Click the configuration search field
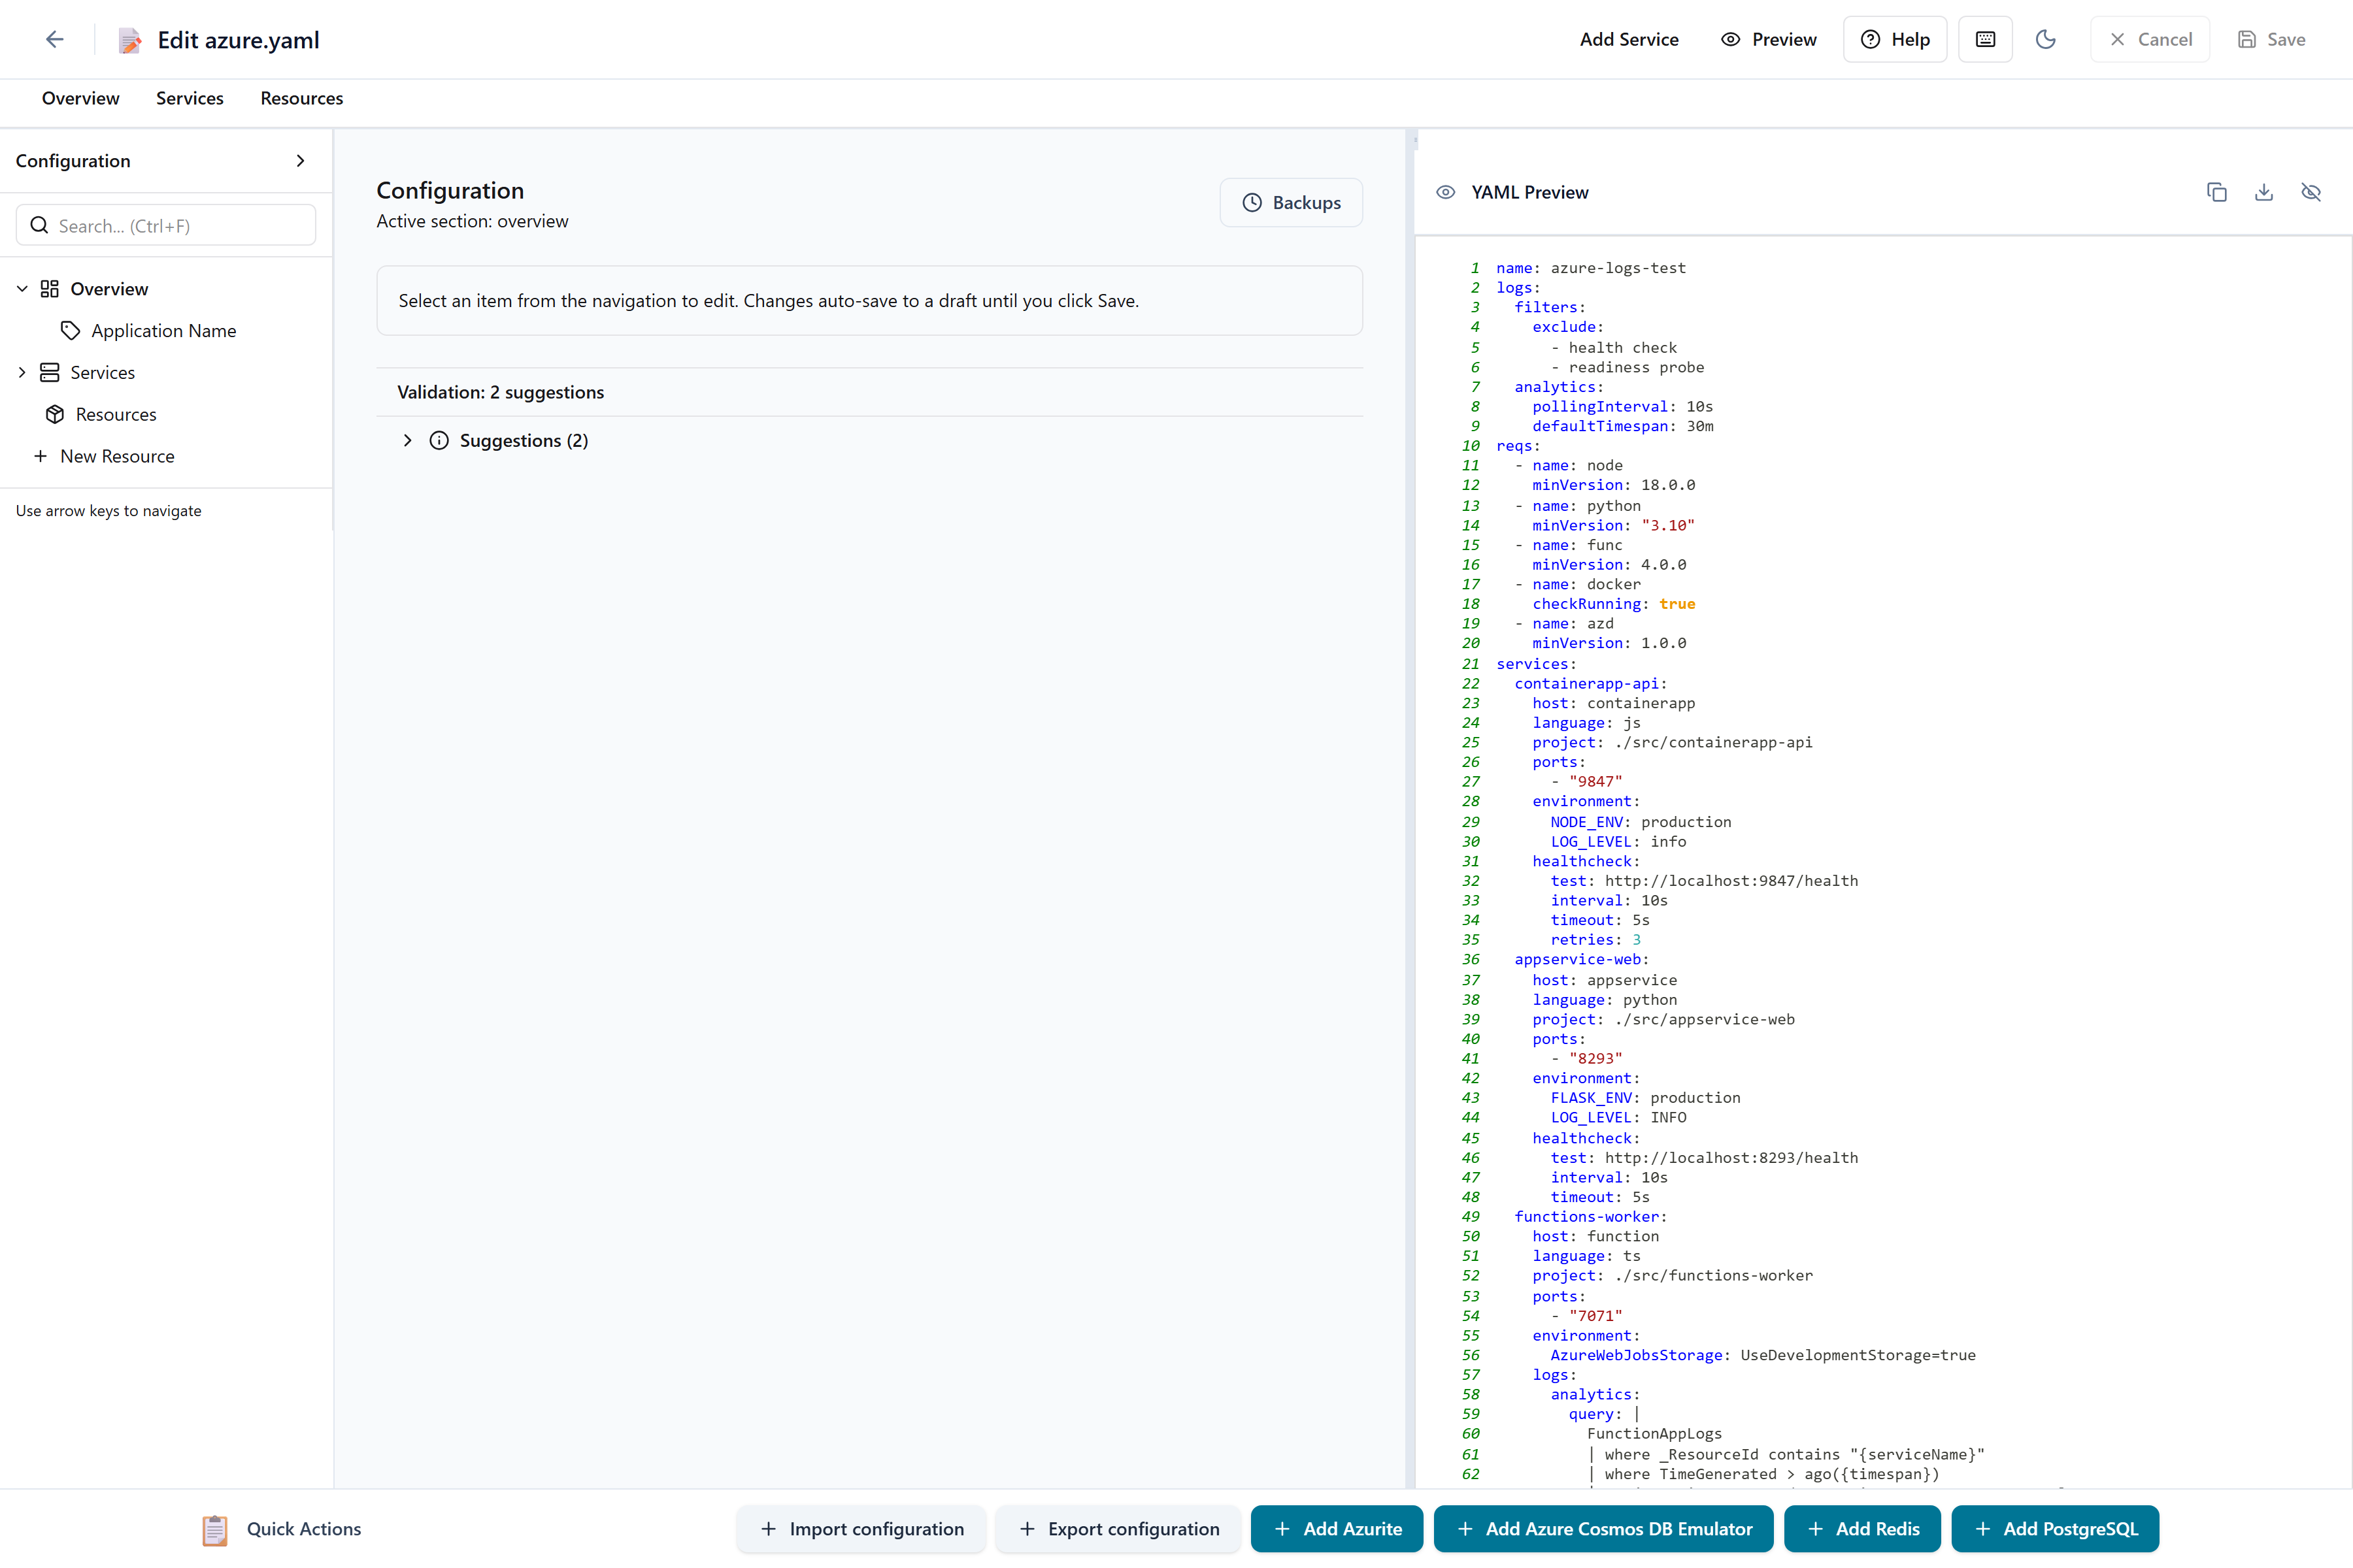The width and height of the screenshot is (2353, 1568). [165, 225]
